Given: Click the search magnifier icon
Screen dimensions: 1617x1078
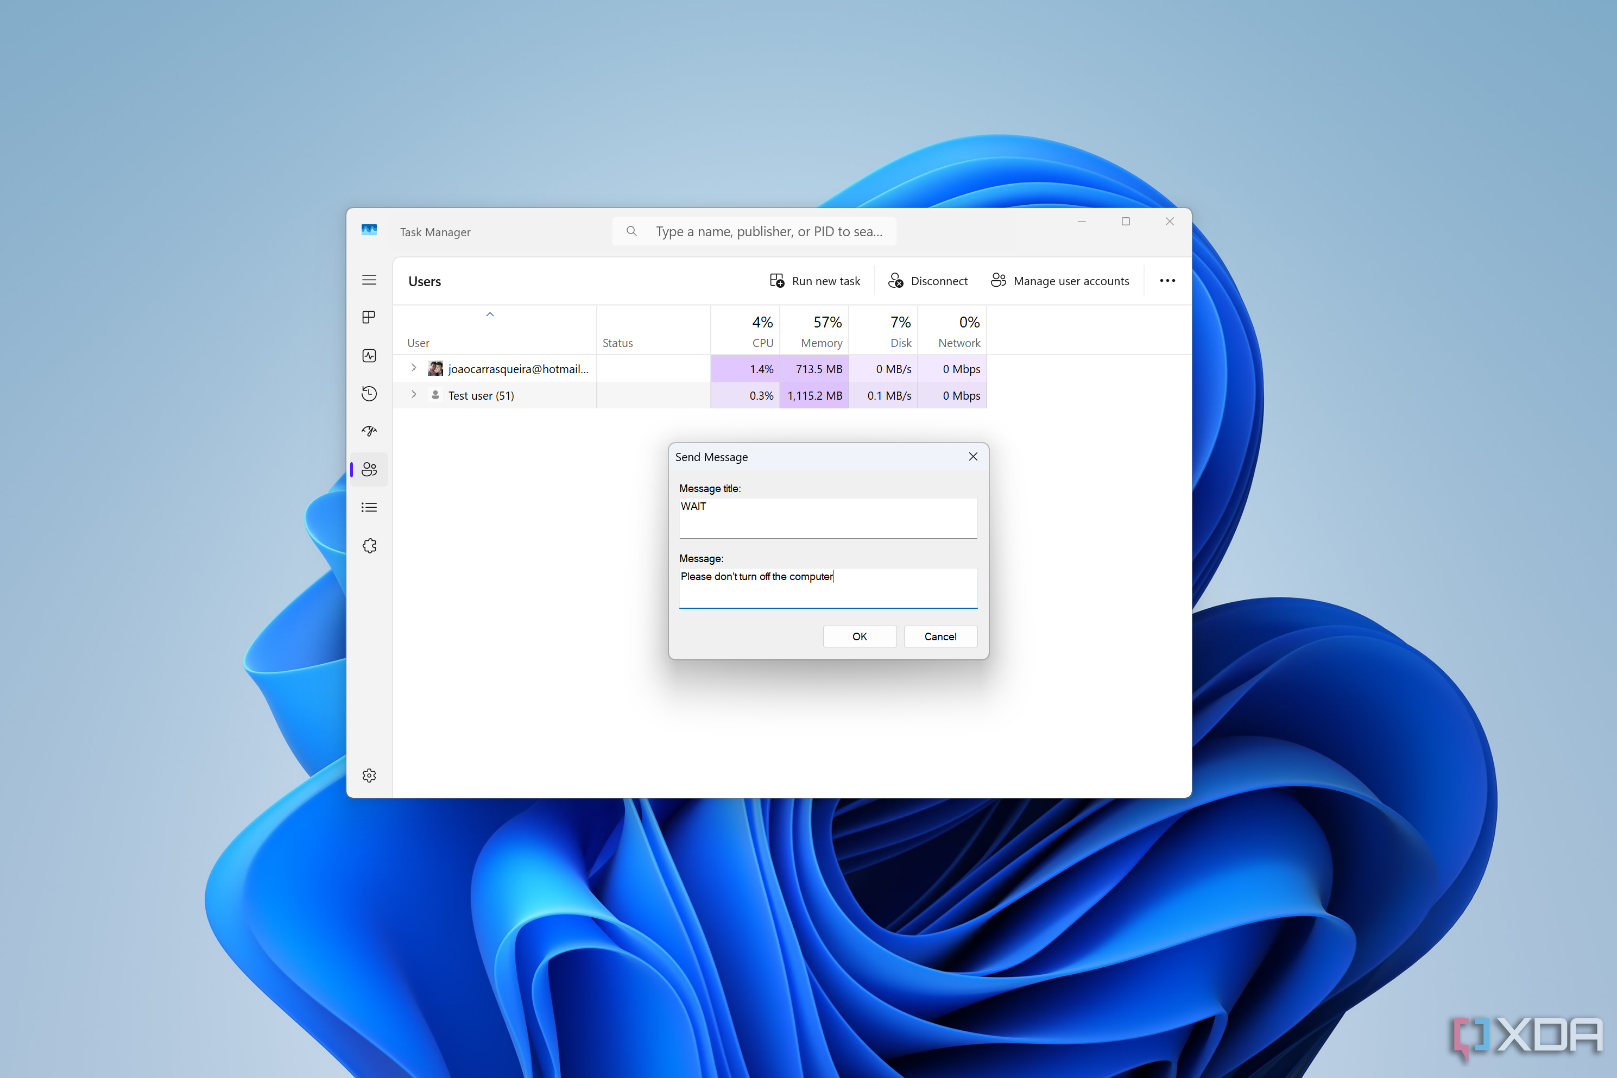Looking at the screenshot, I should [x=631, y=232].
